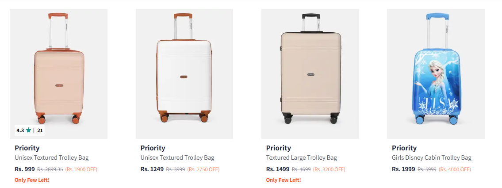Viewport: 502px width, 188px height.
Task: Click Only Few Left under the Rs. 1499 bag
Action: 283,180
